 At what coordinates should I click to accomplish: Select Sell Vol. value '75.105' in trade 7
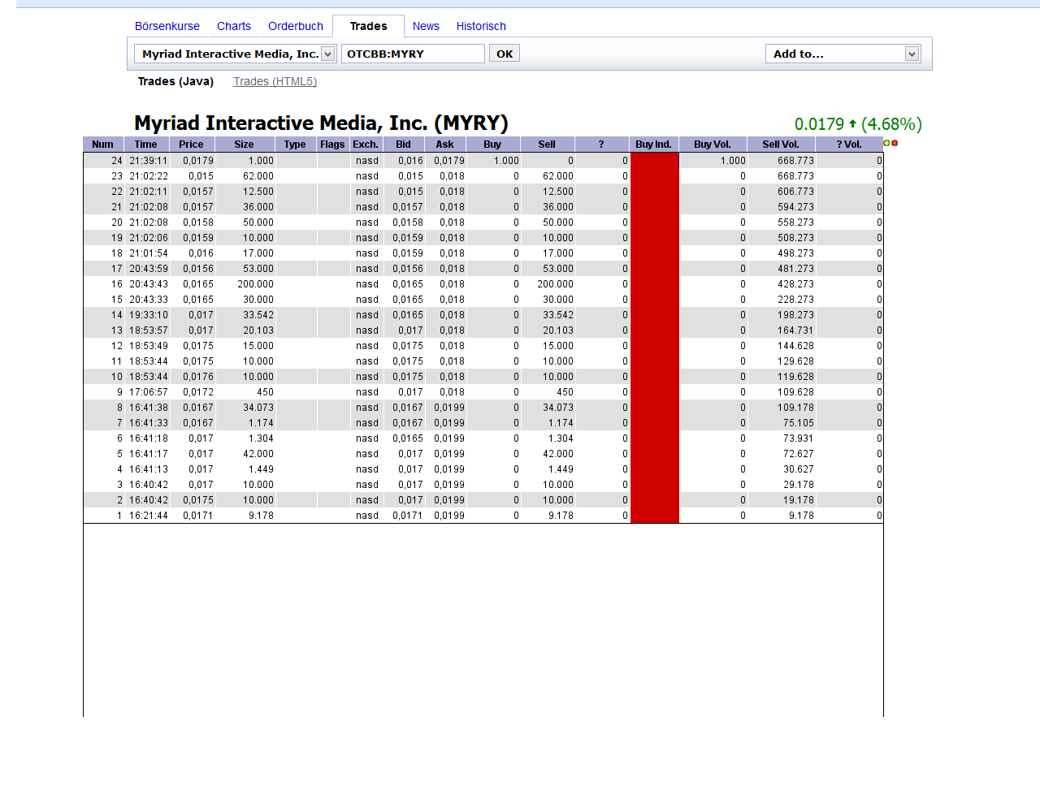tap(799, 423)
